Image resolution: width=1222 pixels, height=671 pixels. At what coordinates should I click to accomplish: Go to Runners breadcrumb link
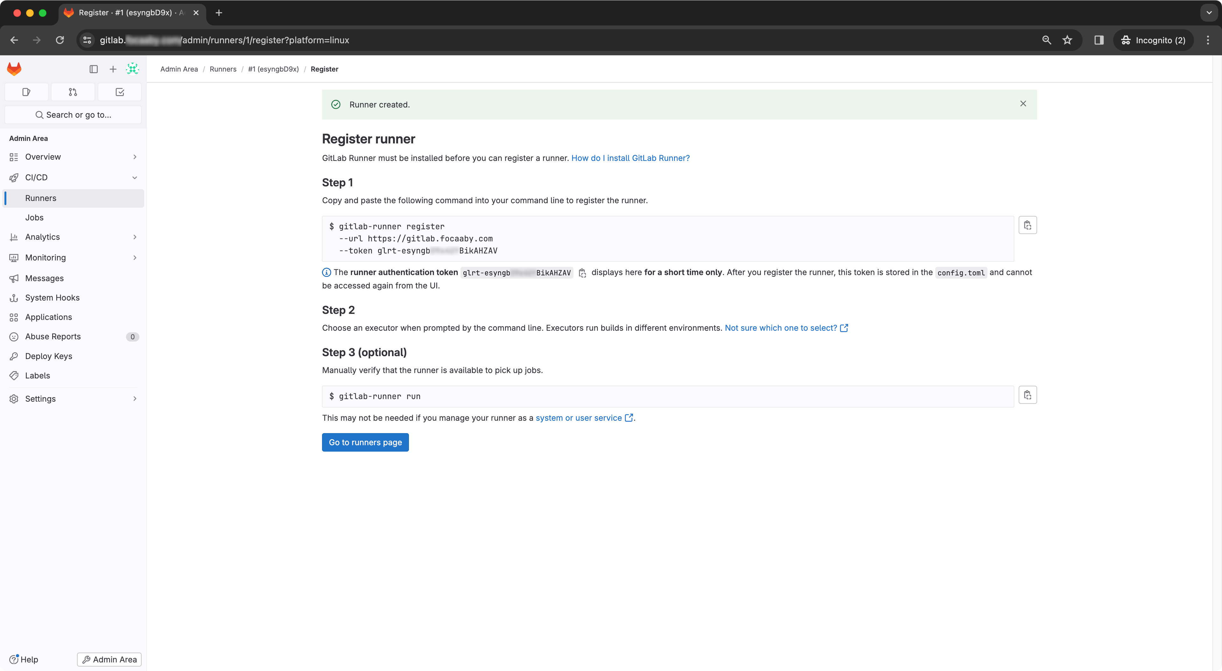point(223,69)
